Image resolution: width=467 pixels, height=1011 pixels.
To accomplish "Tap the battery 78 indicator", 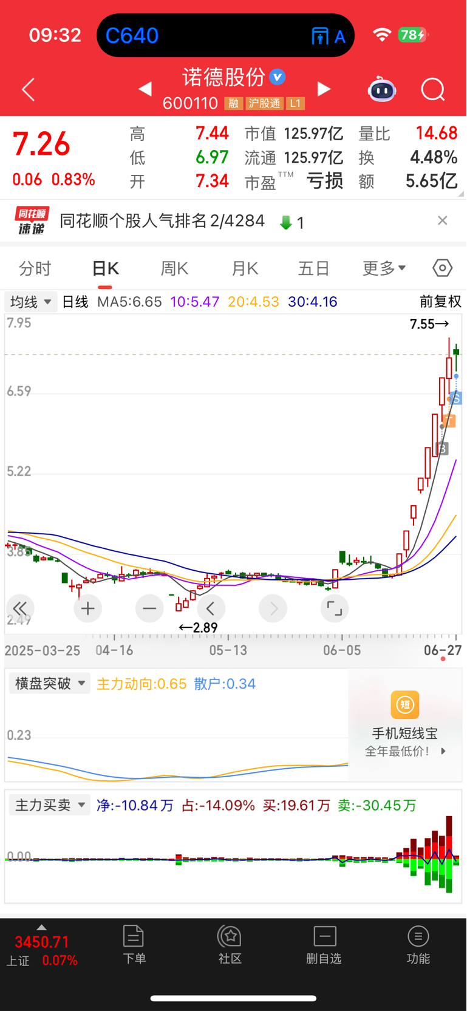I will tap(414, 35).
